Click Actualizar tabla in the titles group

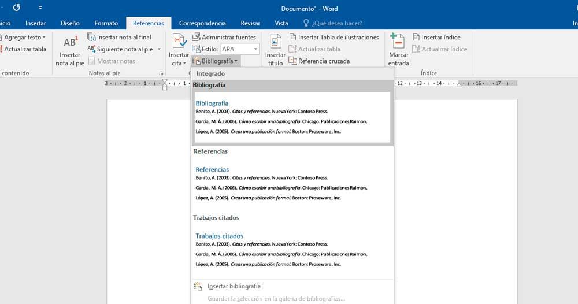click(315, 49)
